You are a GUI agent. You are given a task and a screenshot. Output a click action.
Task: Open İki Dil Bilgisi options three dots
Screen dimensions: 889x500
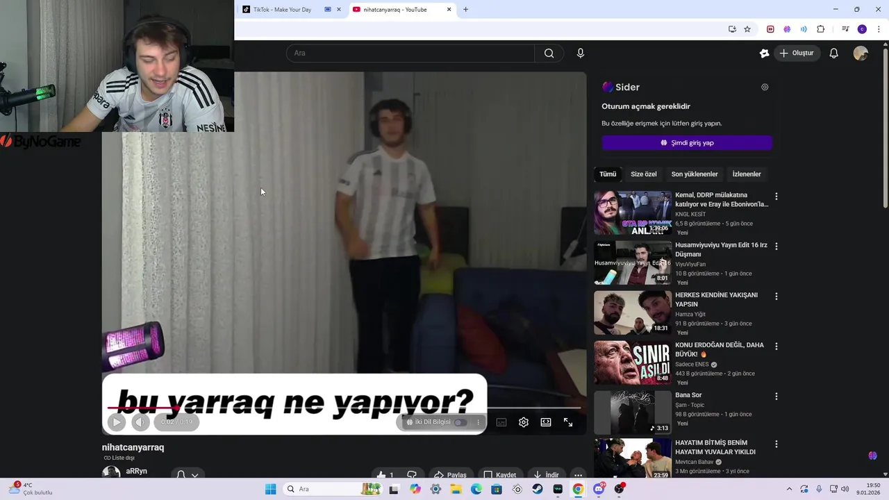(x=478, y=422)
